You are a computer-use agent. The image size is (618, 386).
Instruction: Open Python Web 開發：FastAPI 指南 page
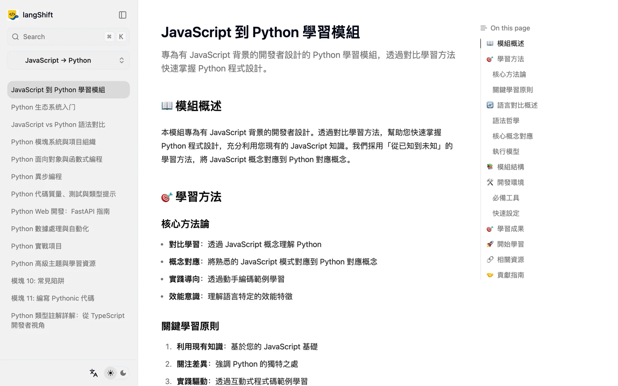68,211
